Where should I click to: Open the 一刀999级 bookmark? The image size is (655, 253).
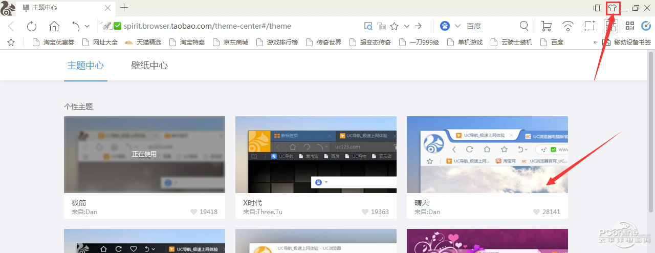(x=419, y=43)
